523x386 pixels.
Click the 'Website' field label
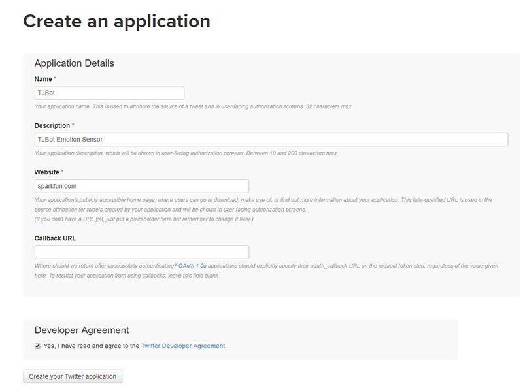coord(47,172)
